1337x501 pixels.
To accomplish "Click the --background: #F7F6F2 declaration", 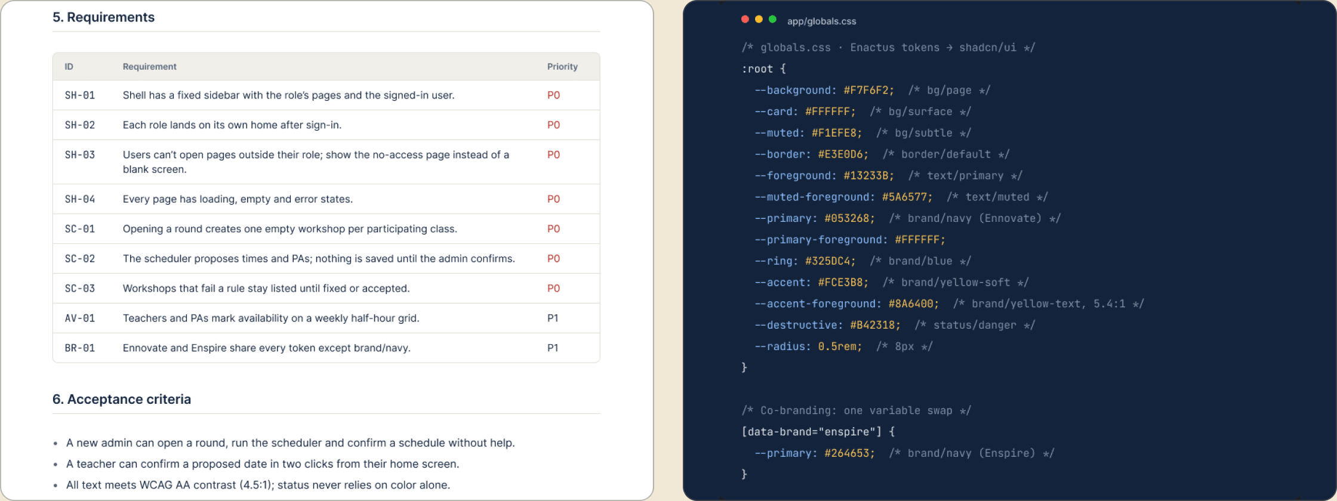I will pos(824,91).
